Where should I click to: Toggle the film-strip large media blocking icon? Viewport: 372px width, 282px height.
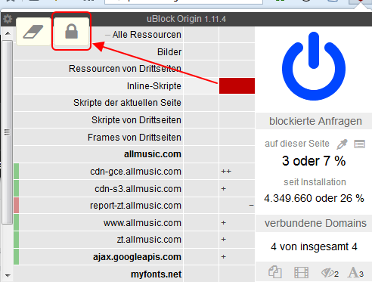point(301,272)
